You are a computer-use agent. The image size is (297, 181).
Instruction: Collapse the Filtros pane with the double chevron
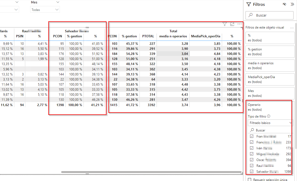[x=292, y=4]
